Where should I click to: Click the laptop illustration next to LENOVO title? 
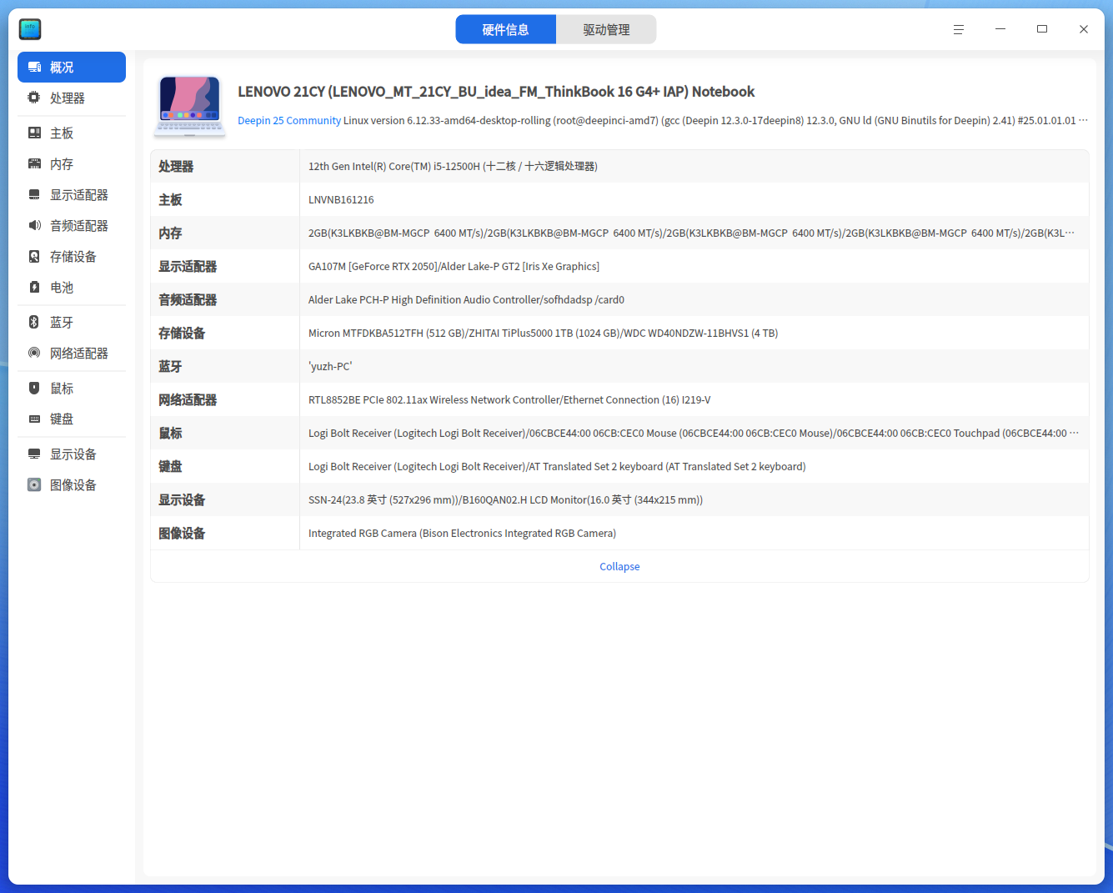[190, 106]
